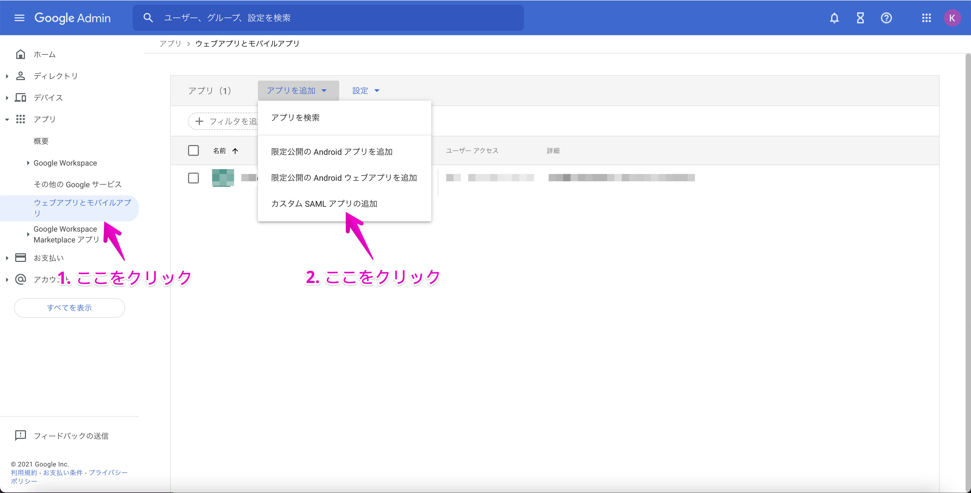Expand the デバイス section arrow
This screenshot has height=493, width=971.
7,98
